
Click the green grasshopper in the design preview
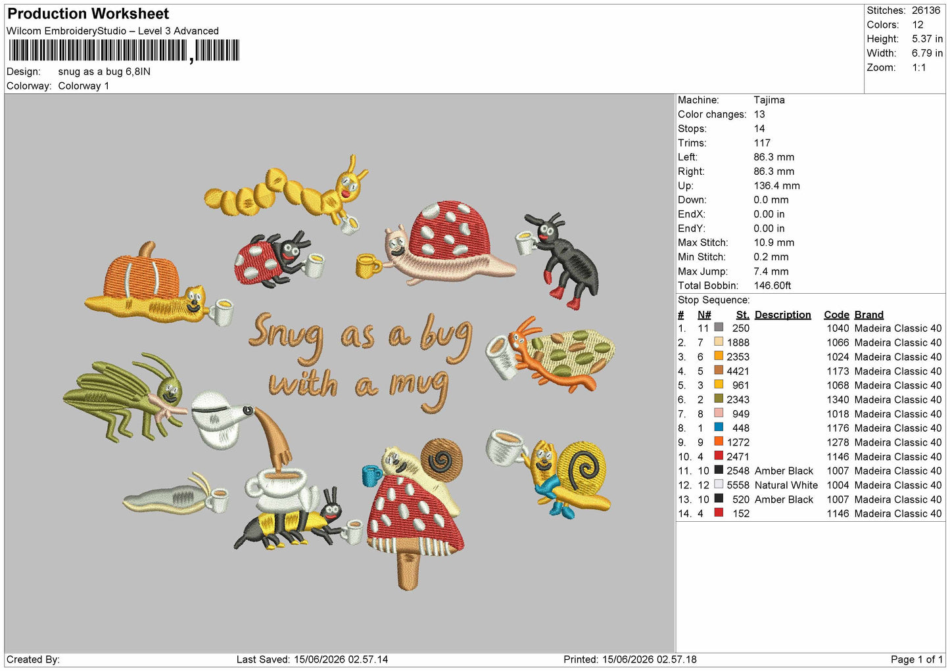point(124,396)
